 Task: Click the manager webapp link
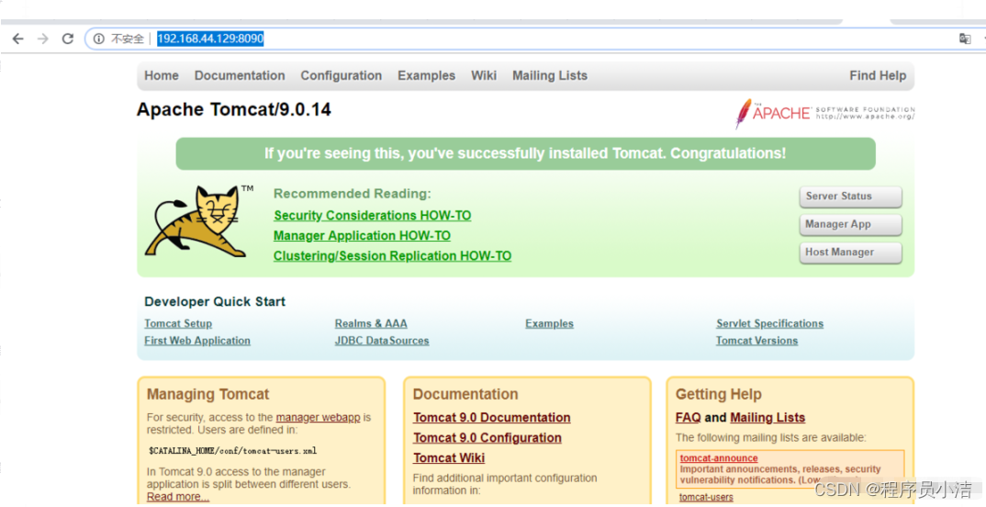(319, 417)
